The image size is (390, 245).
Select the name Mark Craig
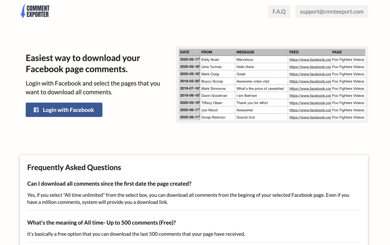pyautogui.click(x=210, y=74)
